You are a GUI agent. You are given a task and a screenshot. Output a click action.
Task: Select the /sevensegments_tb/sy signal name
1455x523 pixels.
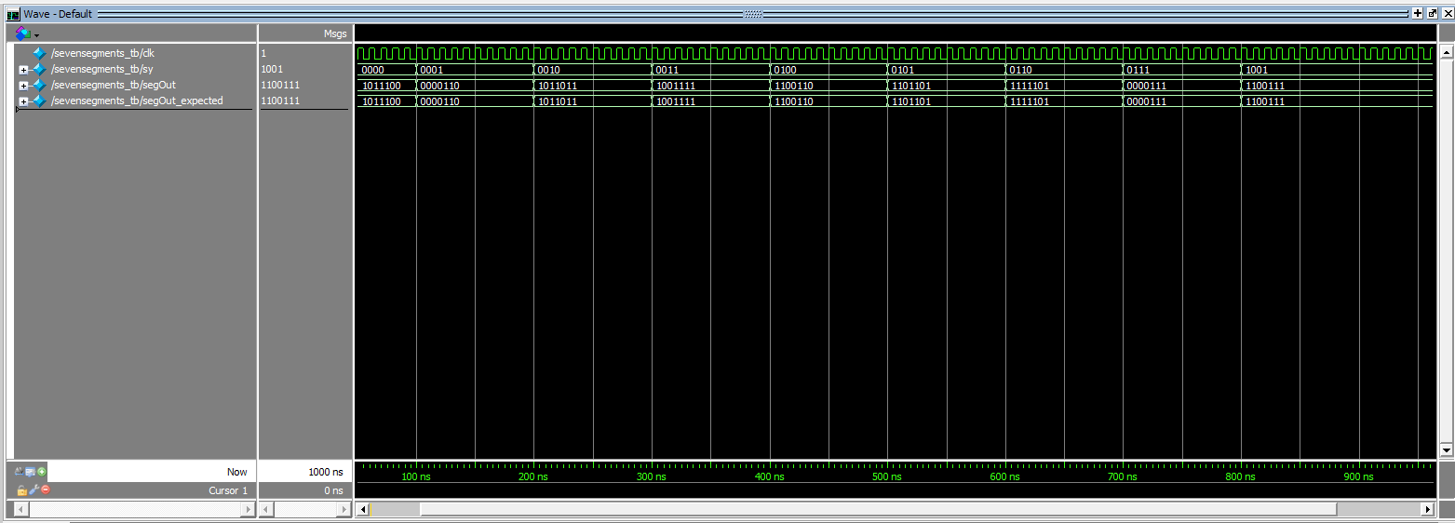[x=101, y=69]
